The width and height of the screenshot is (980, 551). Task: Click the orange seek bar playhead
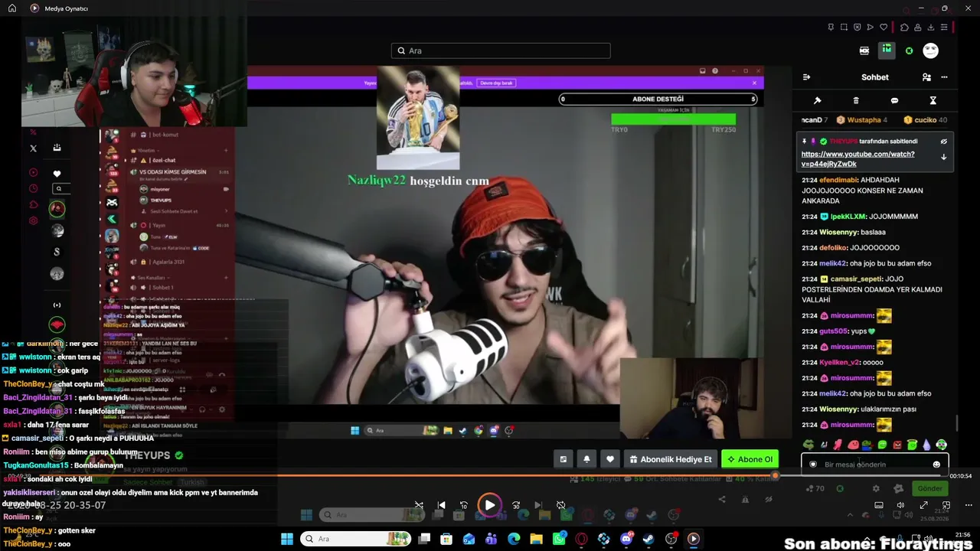point(775,476)
